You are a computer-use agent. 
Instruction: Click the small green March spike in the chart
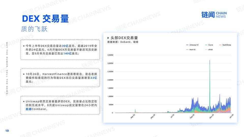[x=135, y=111]
